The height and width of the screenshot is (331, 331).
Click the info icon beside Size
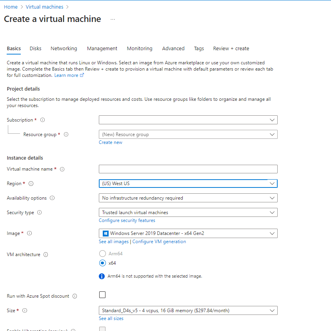[24, 311]
